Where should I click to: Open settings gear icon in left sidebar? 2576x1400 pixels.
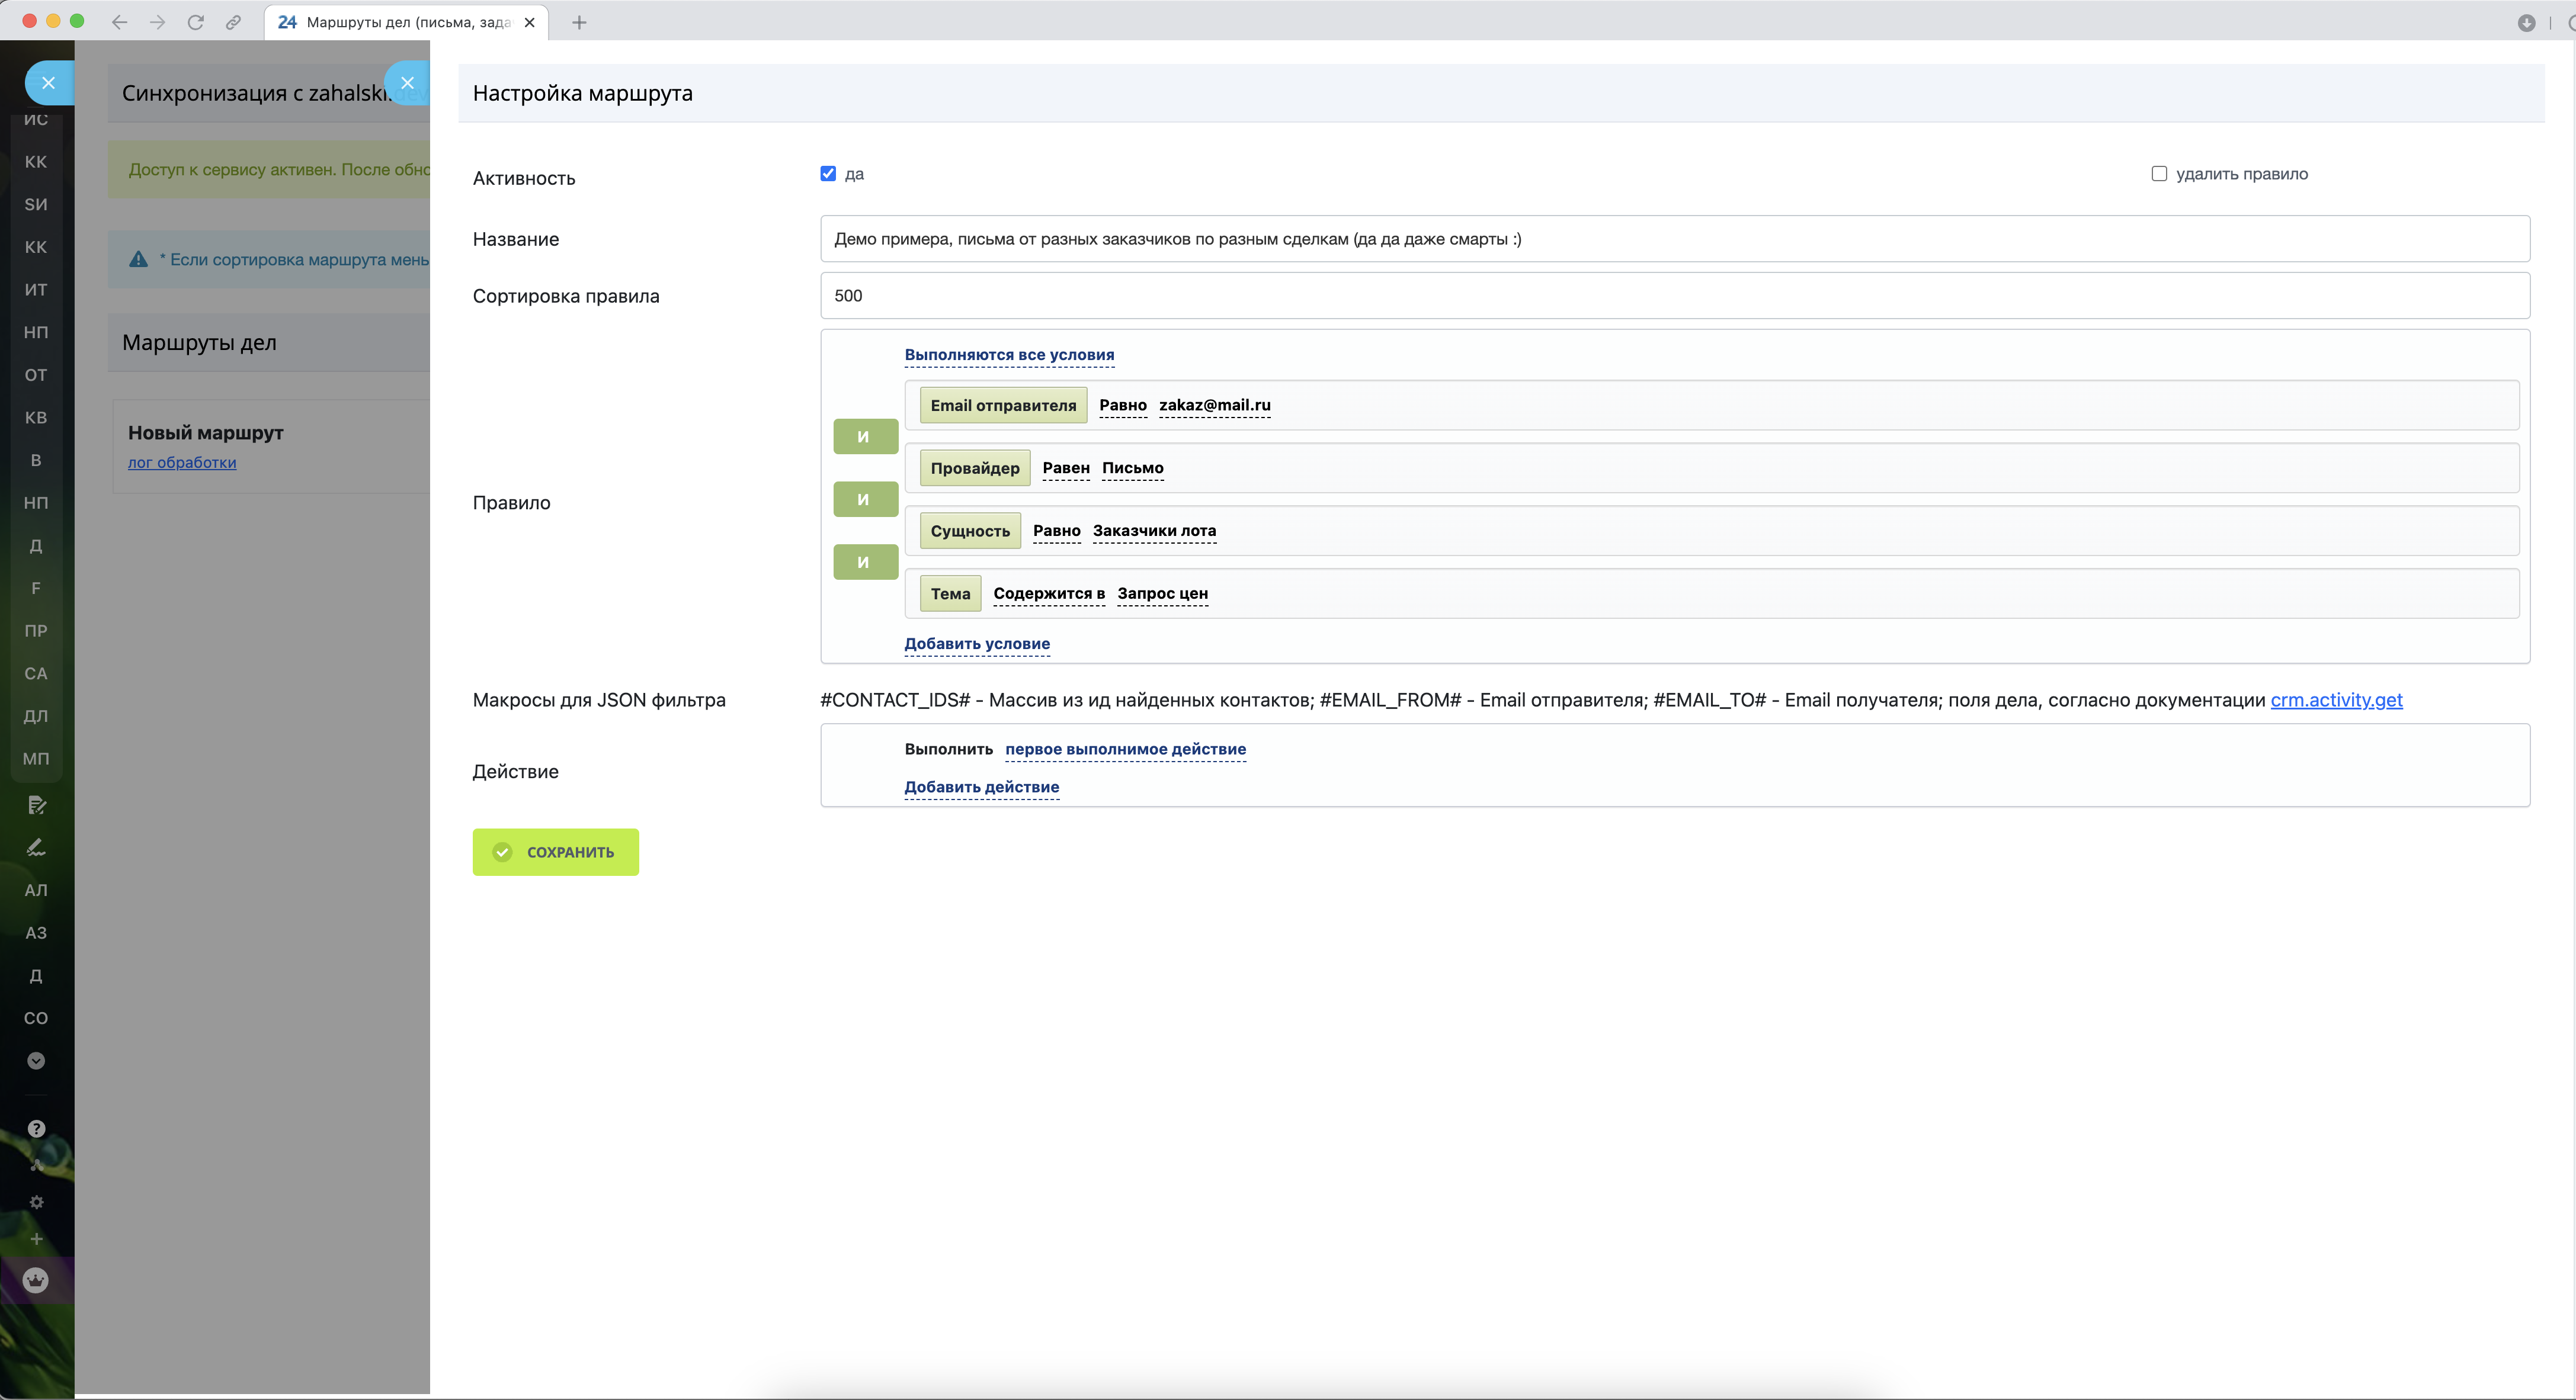(x=36, y=1202)
